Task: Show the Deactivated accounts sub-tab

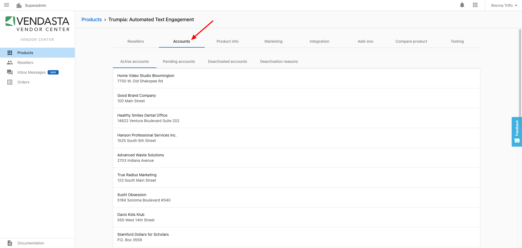Action: coord(228,61)
